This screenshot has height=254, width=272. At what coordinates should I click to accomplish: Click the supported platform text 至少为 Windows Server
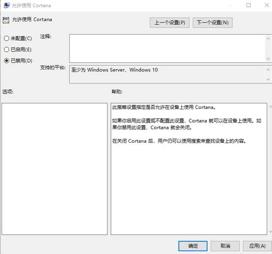114,70
